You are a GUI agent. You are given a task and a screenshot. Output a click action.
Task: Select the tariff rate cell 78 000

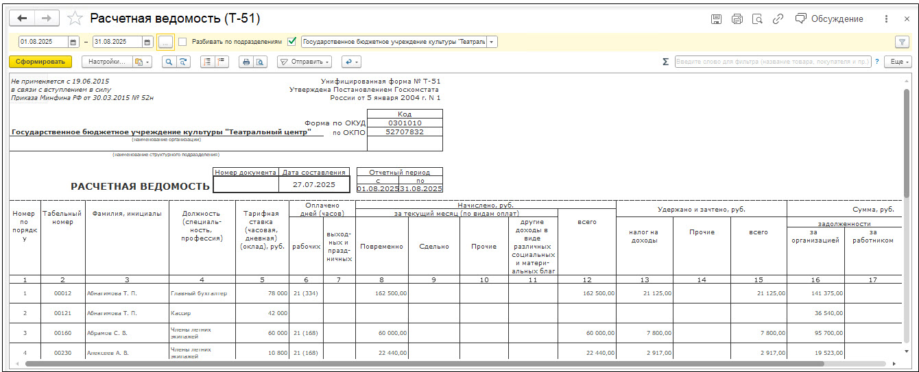click(x=263, y=293)
